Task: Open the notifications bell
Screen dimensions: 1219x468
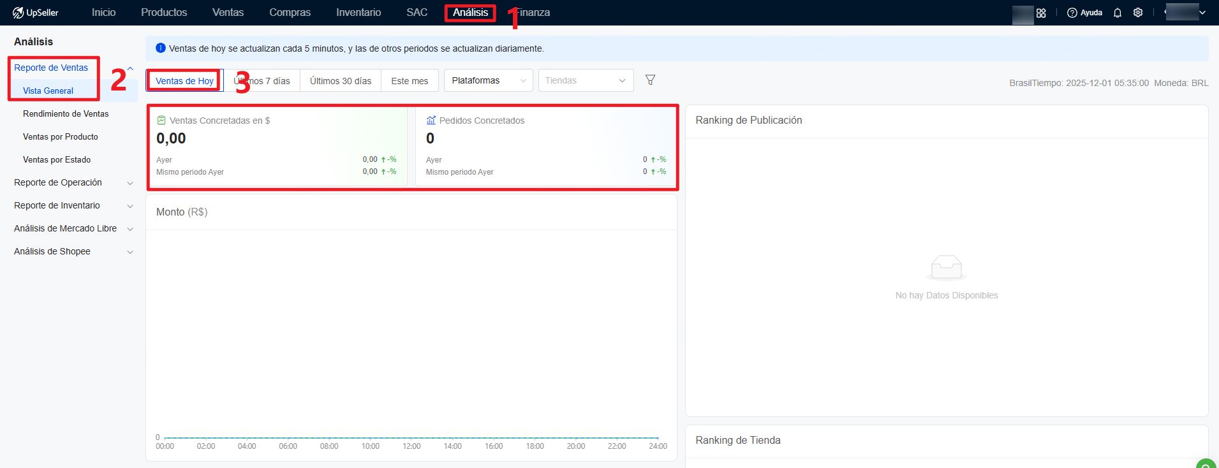Action: [1118, 13]
